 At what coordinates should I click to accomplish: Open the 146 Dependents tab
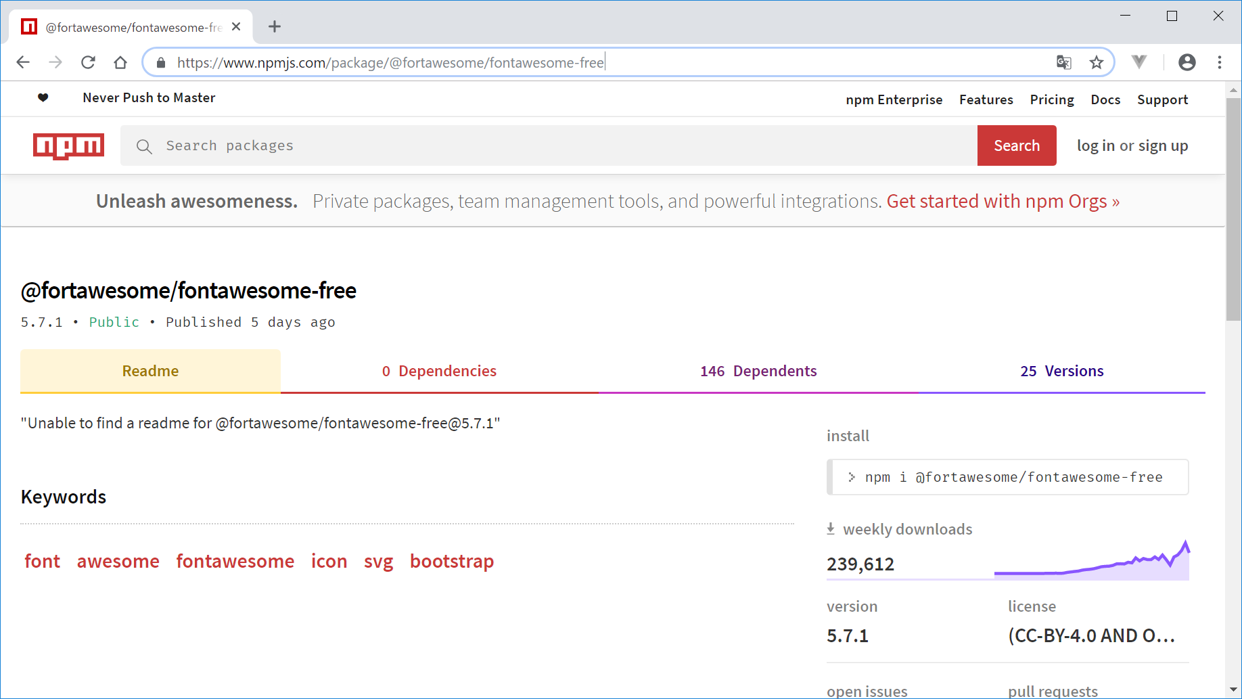coord(758,371)
